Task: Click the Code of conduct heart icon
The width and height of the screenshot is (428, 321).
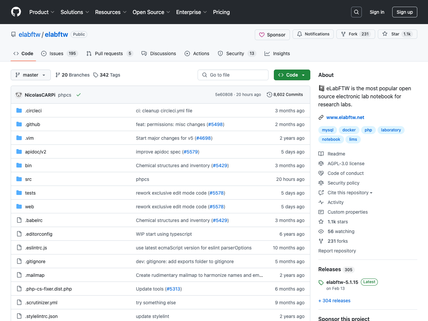Action: click(x=321, y=173)
